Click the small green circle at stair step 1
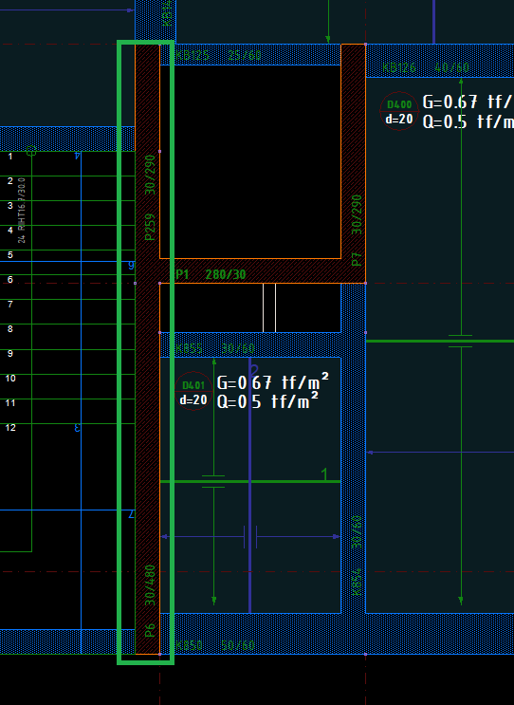The image size is (514, 705). point(31,151)
